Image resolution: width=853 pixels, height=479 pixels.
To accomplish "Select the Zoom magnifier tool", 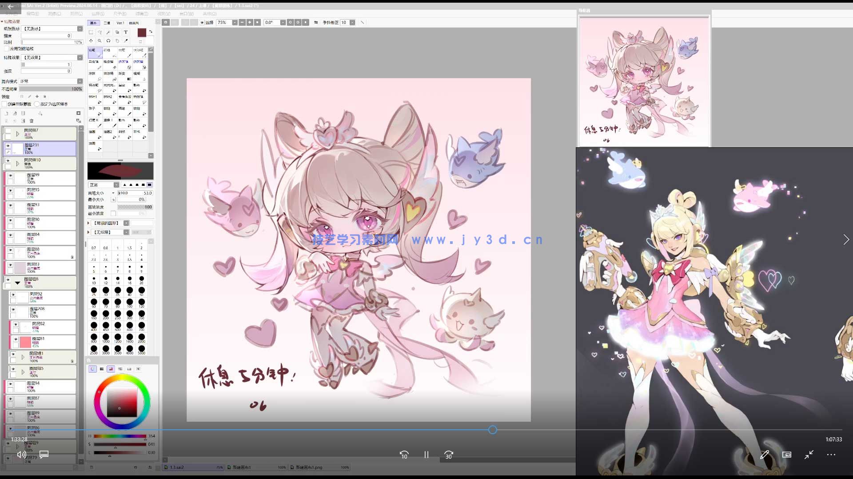I will coord(100,41).
